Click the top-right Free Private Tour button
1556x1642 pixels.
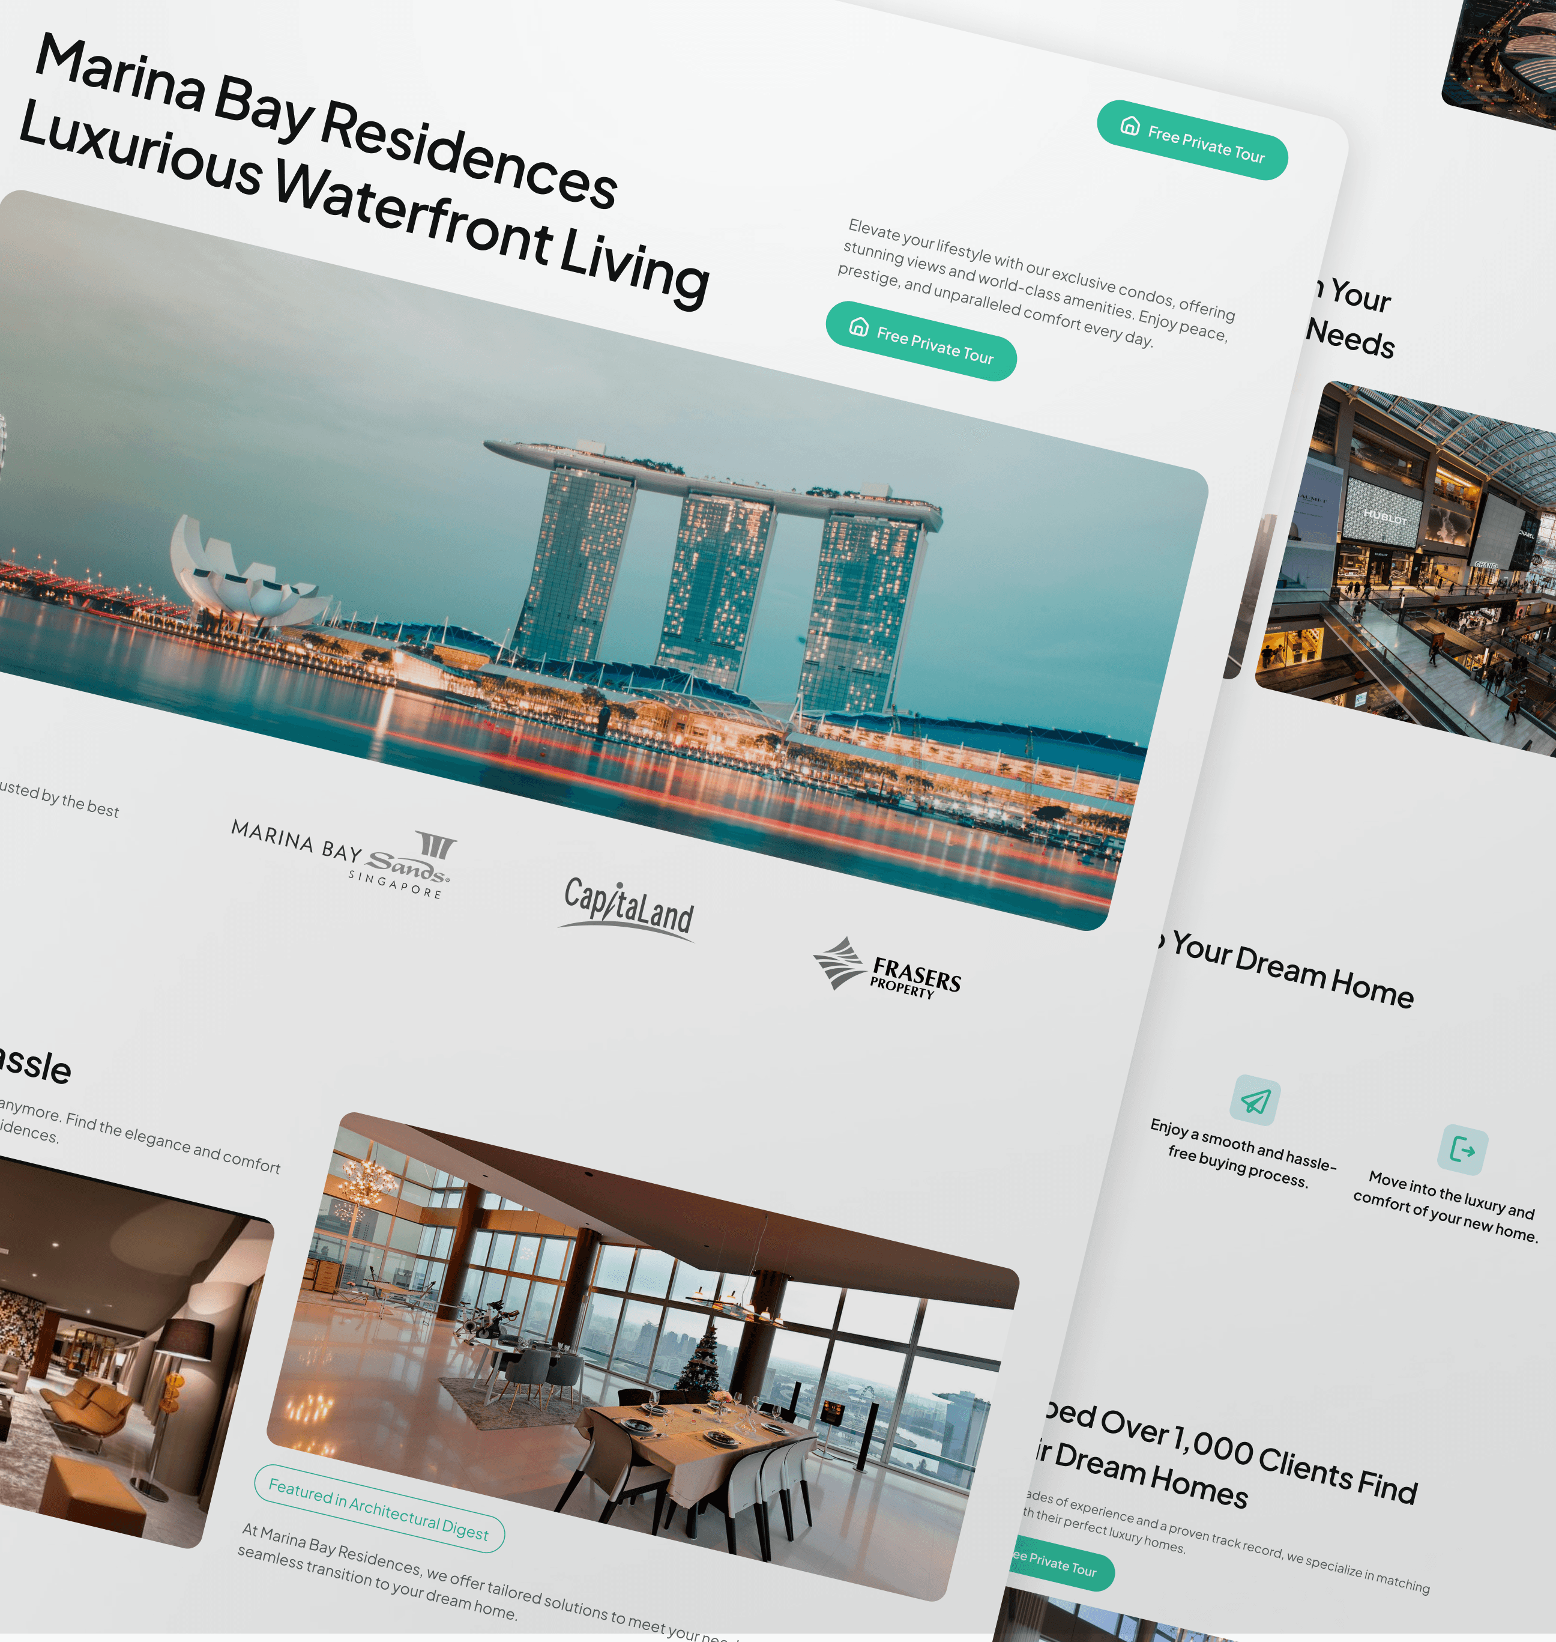coord(1192,140)
